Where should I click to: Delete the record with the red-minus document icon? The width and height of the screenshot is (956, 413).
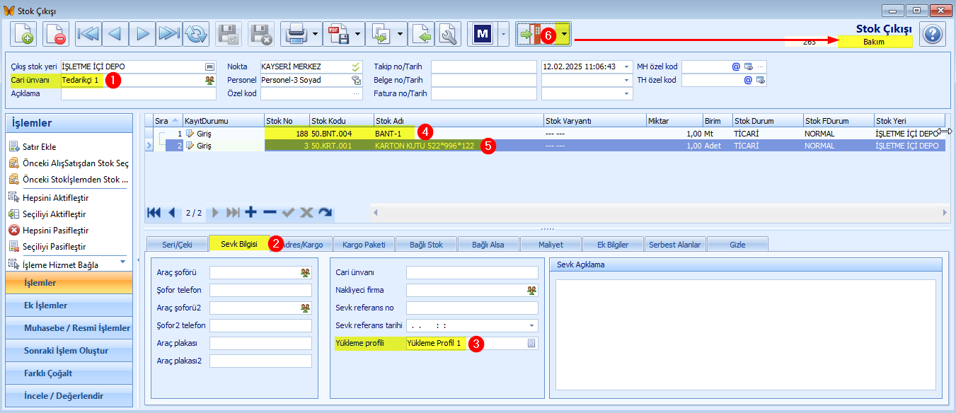[x=56, y=34]
